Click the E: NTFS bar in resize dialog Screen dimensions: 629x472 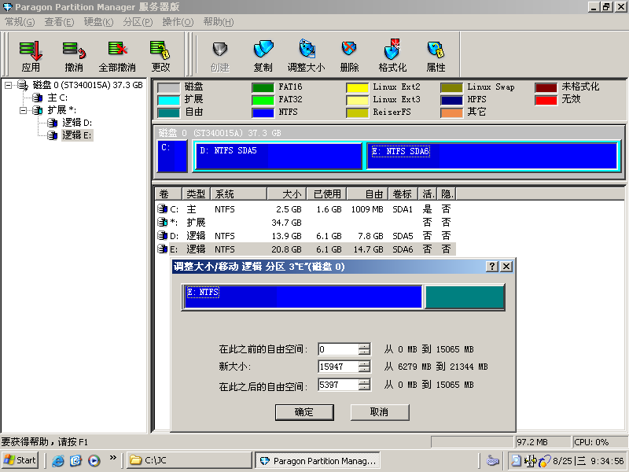303,297
